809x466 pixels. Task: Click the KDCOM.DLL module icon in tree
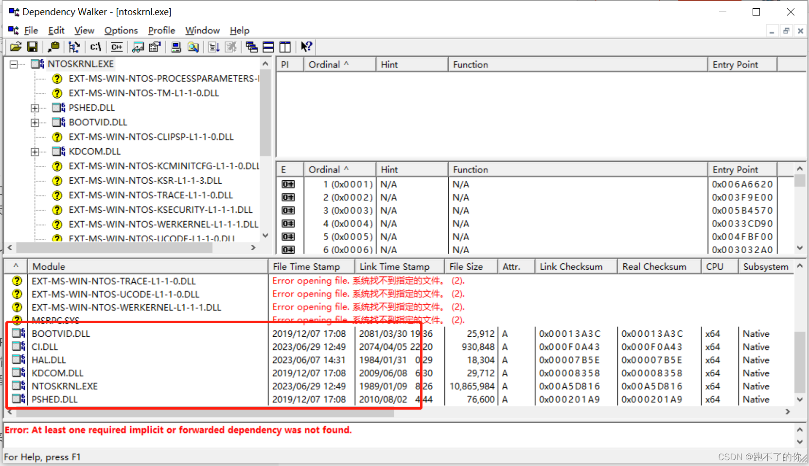(x=59, y=151)
